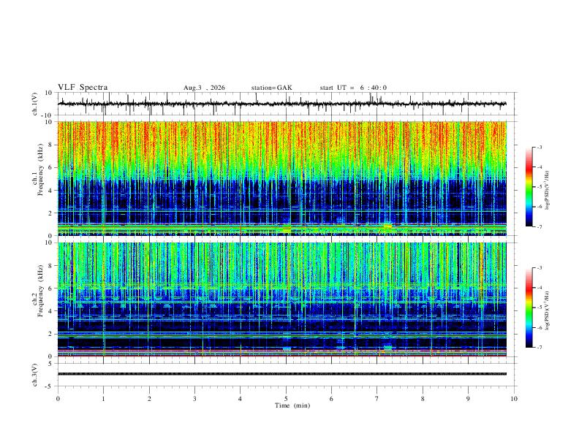Click the 'ch.3(V)' axis label
The width and height of the screenshot is (579, 447).
[x=35, y=375]
